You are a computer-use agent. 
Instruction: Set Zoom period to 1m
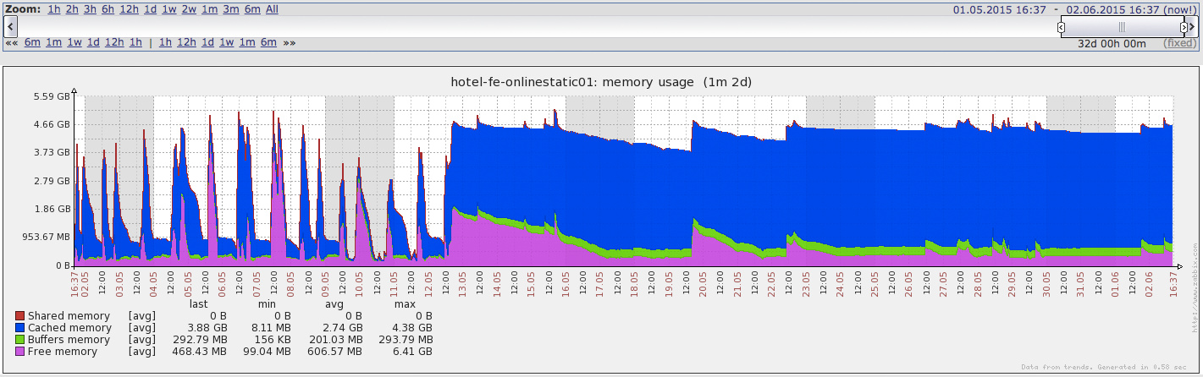209,9
